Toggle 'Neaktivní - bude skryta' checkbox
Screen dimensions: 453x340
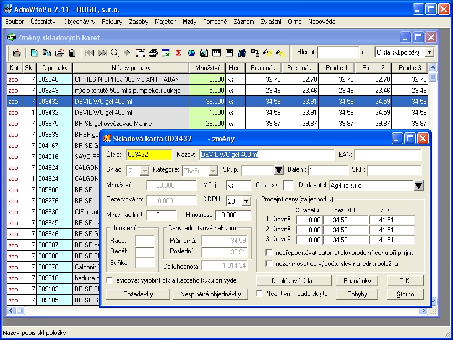[260, 294]
